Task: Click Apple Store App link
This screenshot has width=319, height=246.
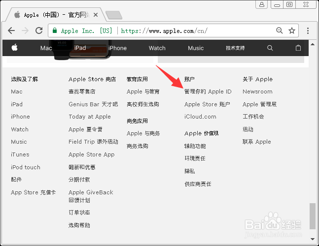Action: (92, 154)
